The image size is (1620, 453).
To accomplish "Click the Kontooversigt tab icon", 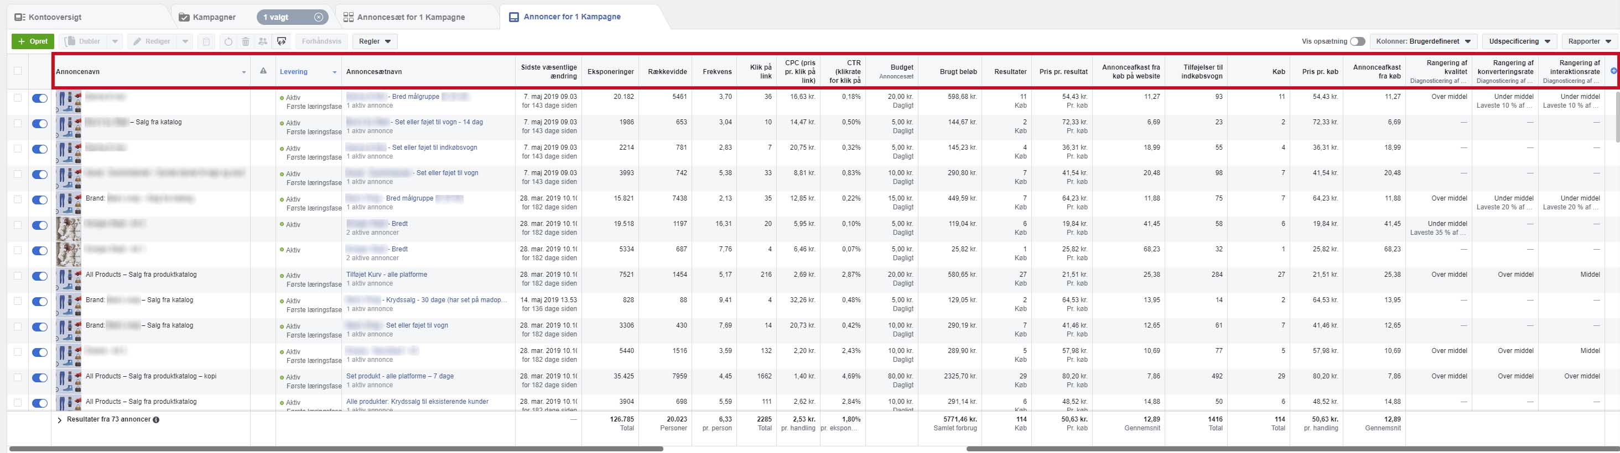I will click(x=19, y=17).
